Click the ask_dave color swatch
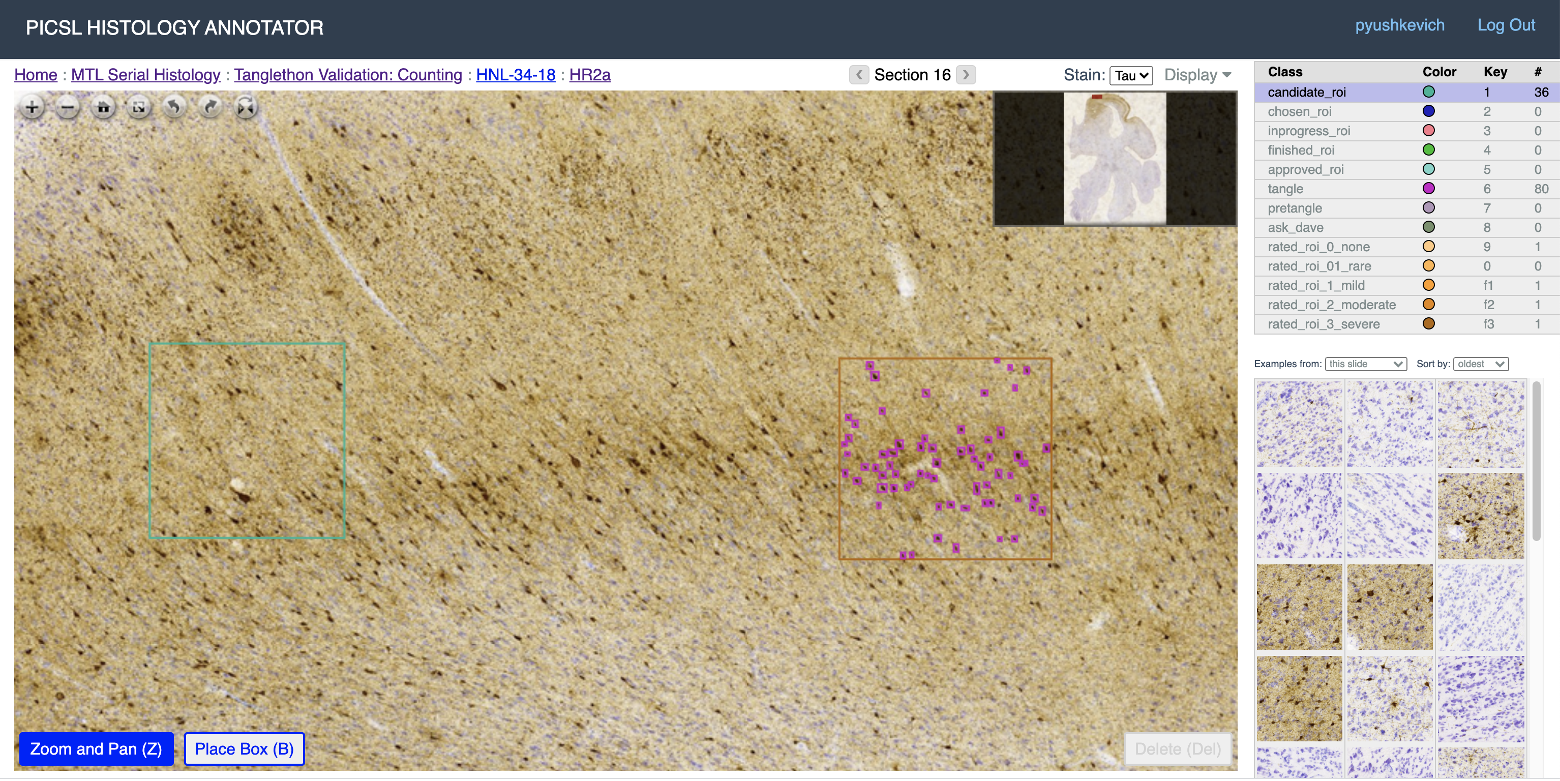1560x781 pixels. pos(1429,228)
